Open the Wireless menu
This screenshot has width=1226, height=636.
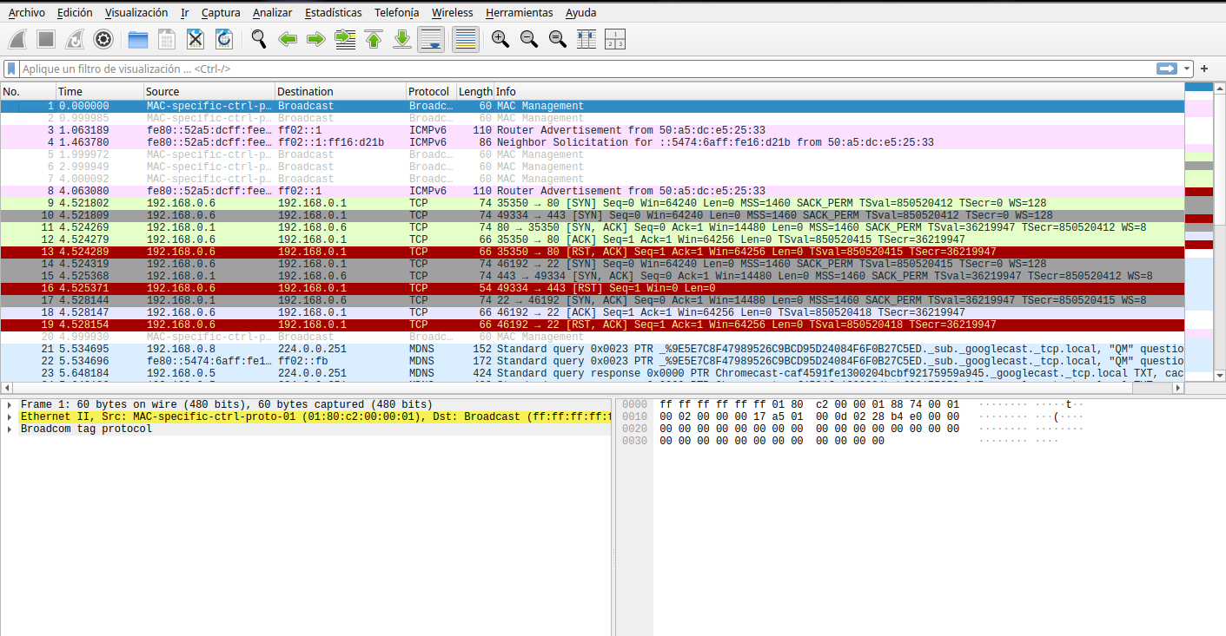[453, 12]
